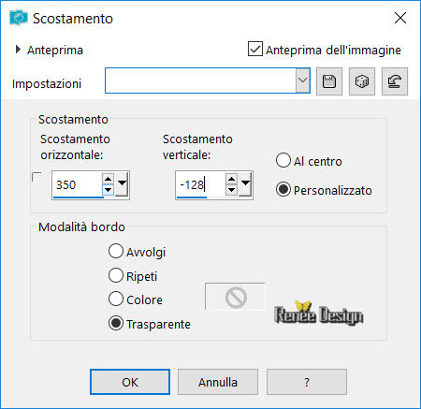Decrease horizontal offset with down spinner arrow
The height and width of the screenshot is (409, 421).
pyautogui.click(x=108, y=190)
